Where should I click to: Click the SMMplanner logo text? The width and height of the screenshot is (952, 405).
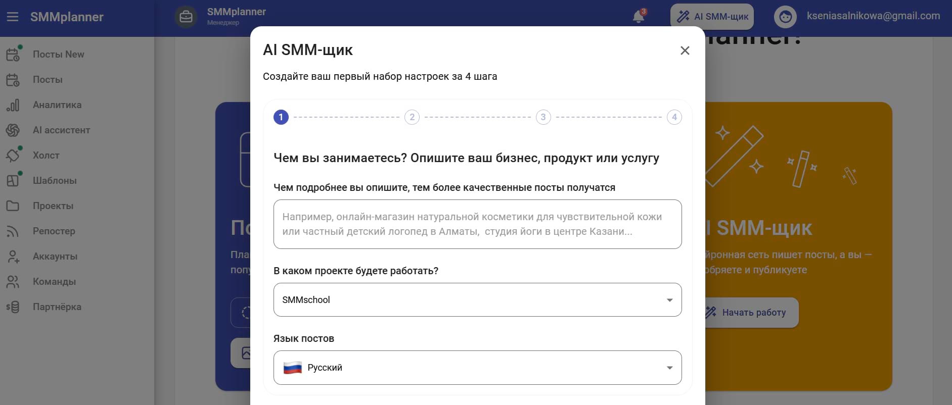67,17
